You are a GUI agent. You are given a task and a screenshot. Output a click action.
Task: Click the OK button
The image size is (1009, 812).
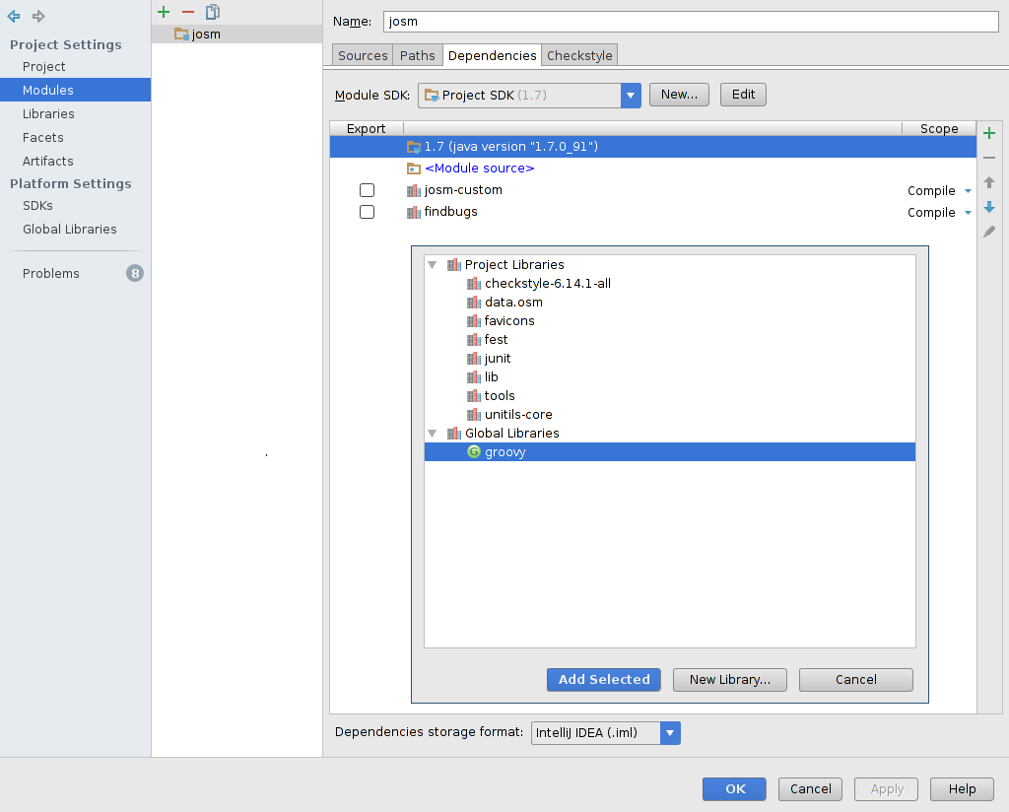coord(734,788)
